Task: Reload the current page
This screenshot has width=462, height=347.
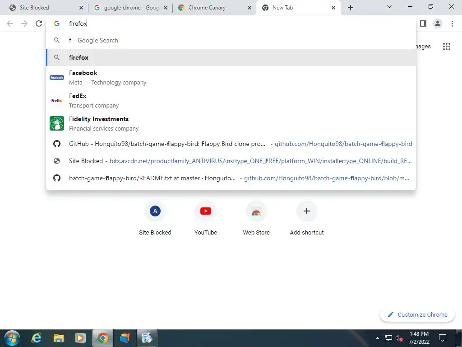Action: click(x=39, y=23)
